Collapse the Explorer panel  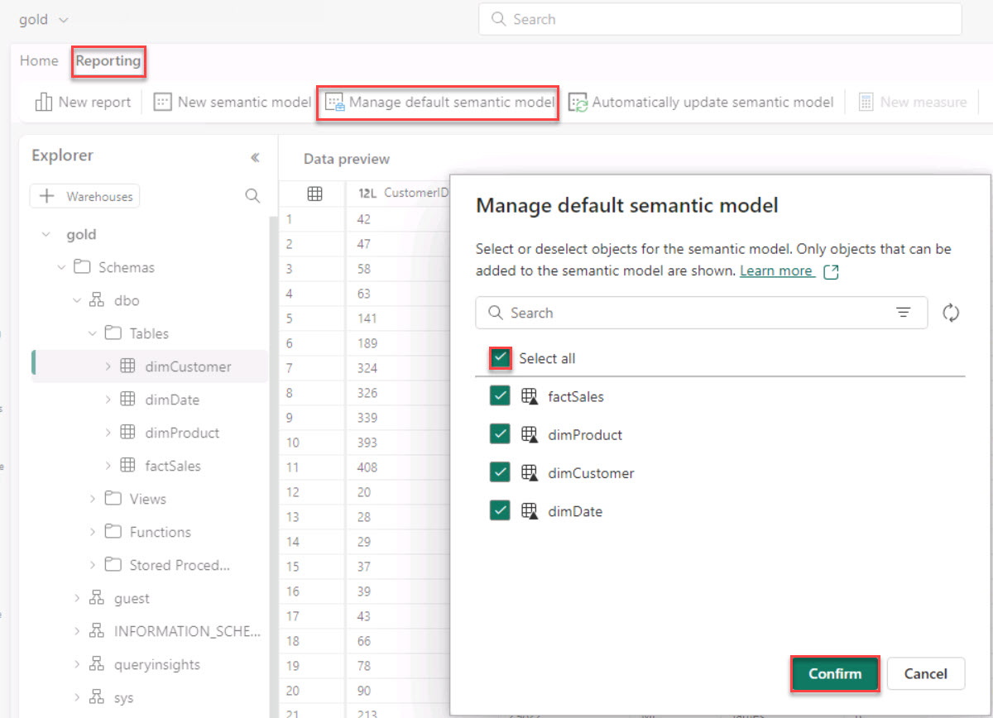coord(255,156)
